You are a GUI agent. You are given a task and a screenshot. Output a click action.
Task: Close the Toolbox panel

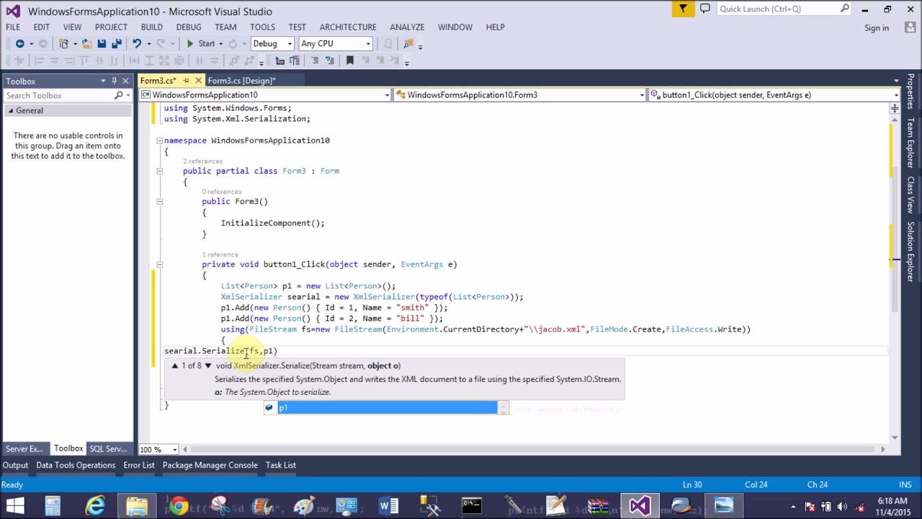coord(125,81)
